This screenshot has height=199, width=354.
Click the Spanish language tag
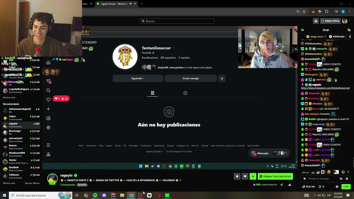click(x=82, y=185)
